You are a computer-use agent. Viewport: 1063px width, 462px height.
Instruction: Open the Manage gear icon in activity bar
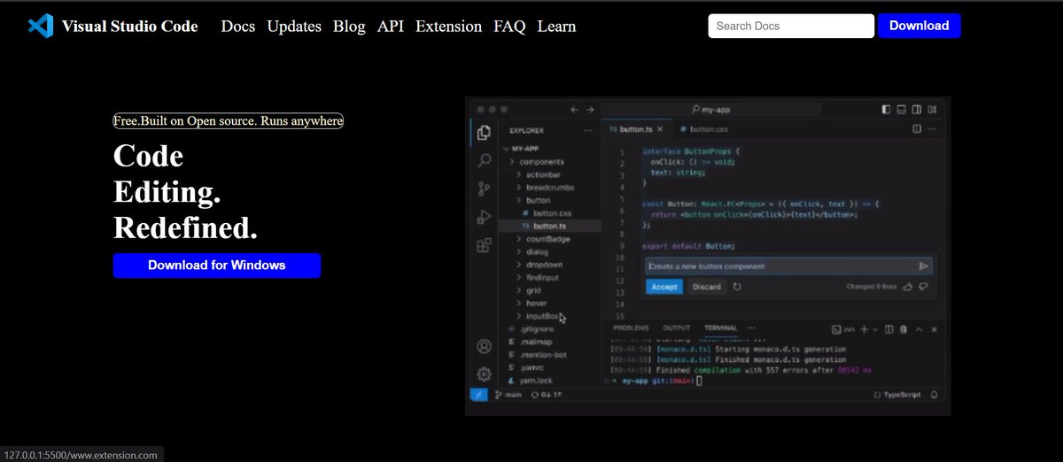click(485, 373)
